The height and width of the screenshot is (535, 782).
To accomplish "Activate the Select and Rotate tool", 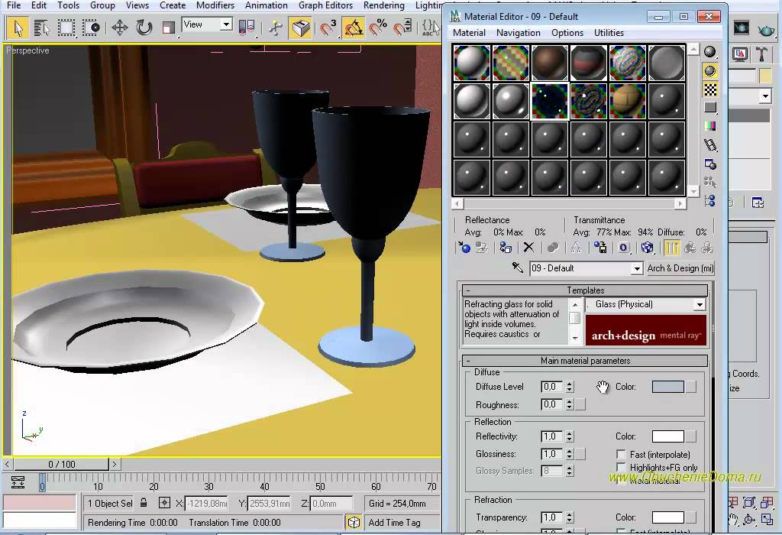I will point(144,28).
